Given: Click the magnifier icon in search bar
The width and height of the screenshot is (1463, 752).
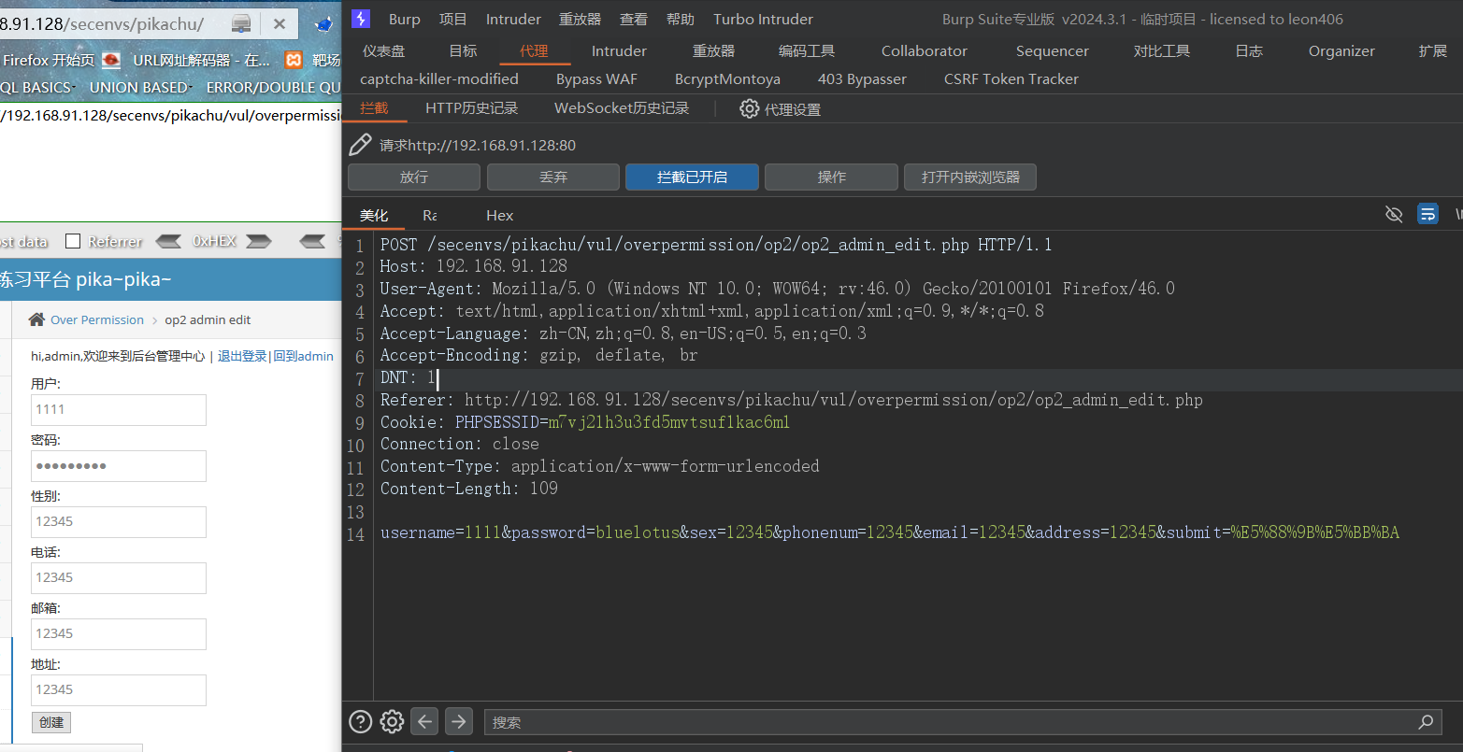Looking at the screenshot, I should point(1426,721).
